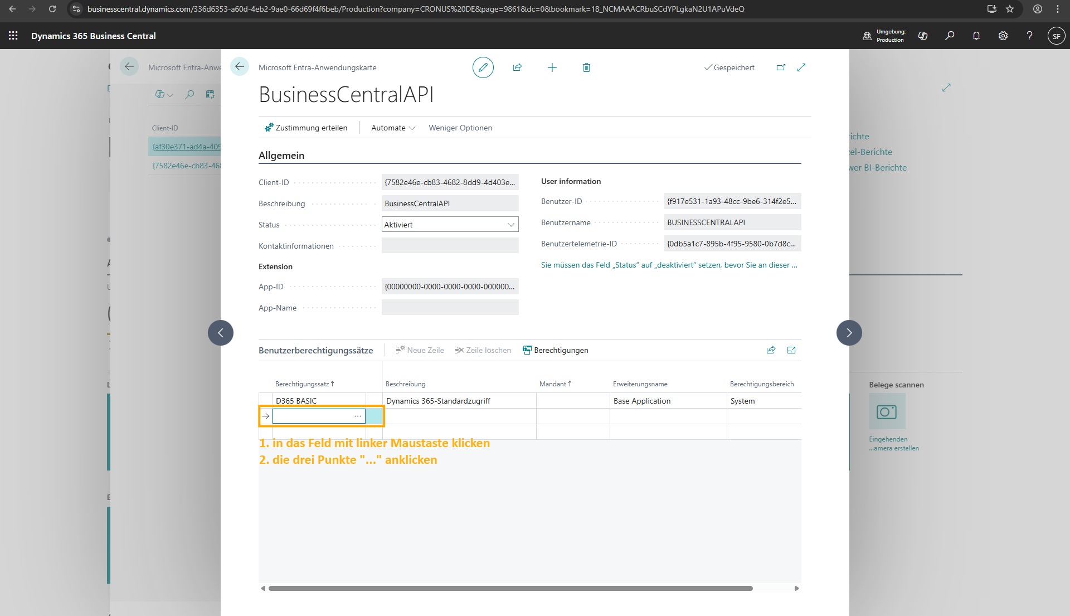Click the Kontaktinformationen field

click(x=450, y=246)
